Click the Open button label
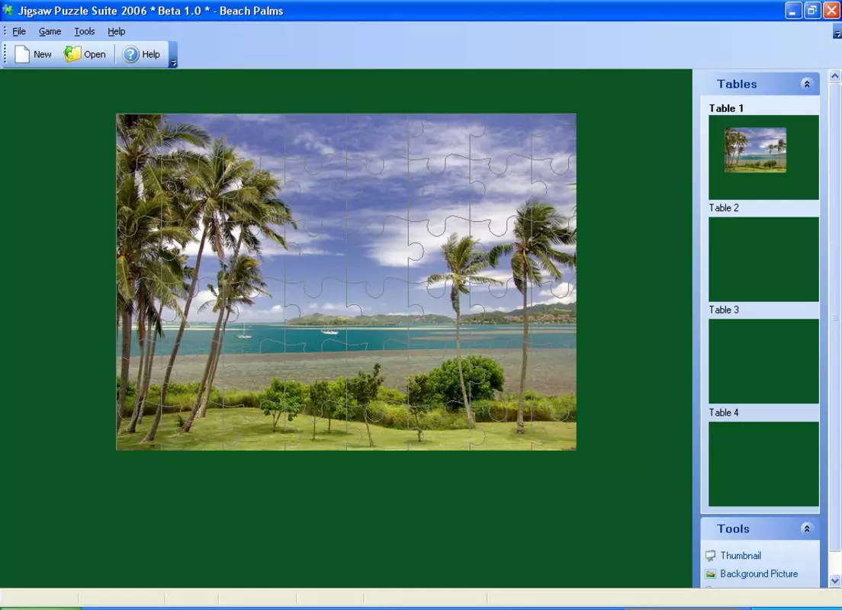The image size is (842, 610). pyautogui.click(x=95, y=54)
